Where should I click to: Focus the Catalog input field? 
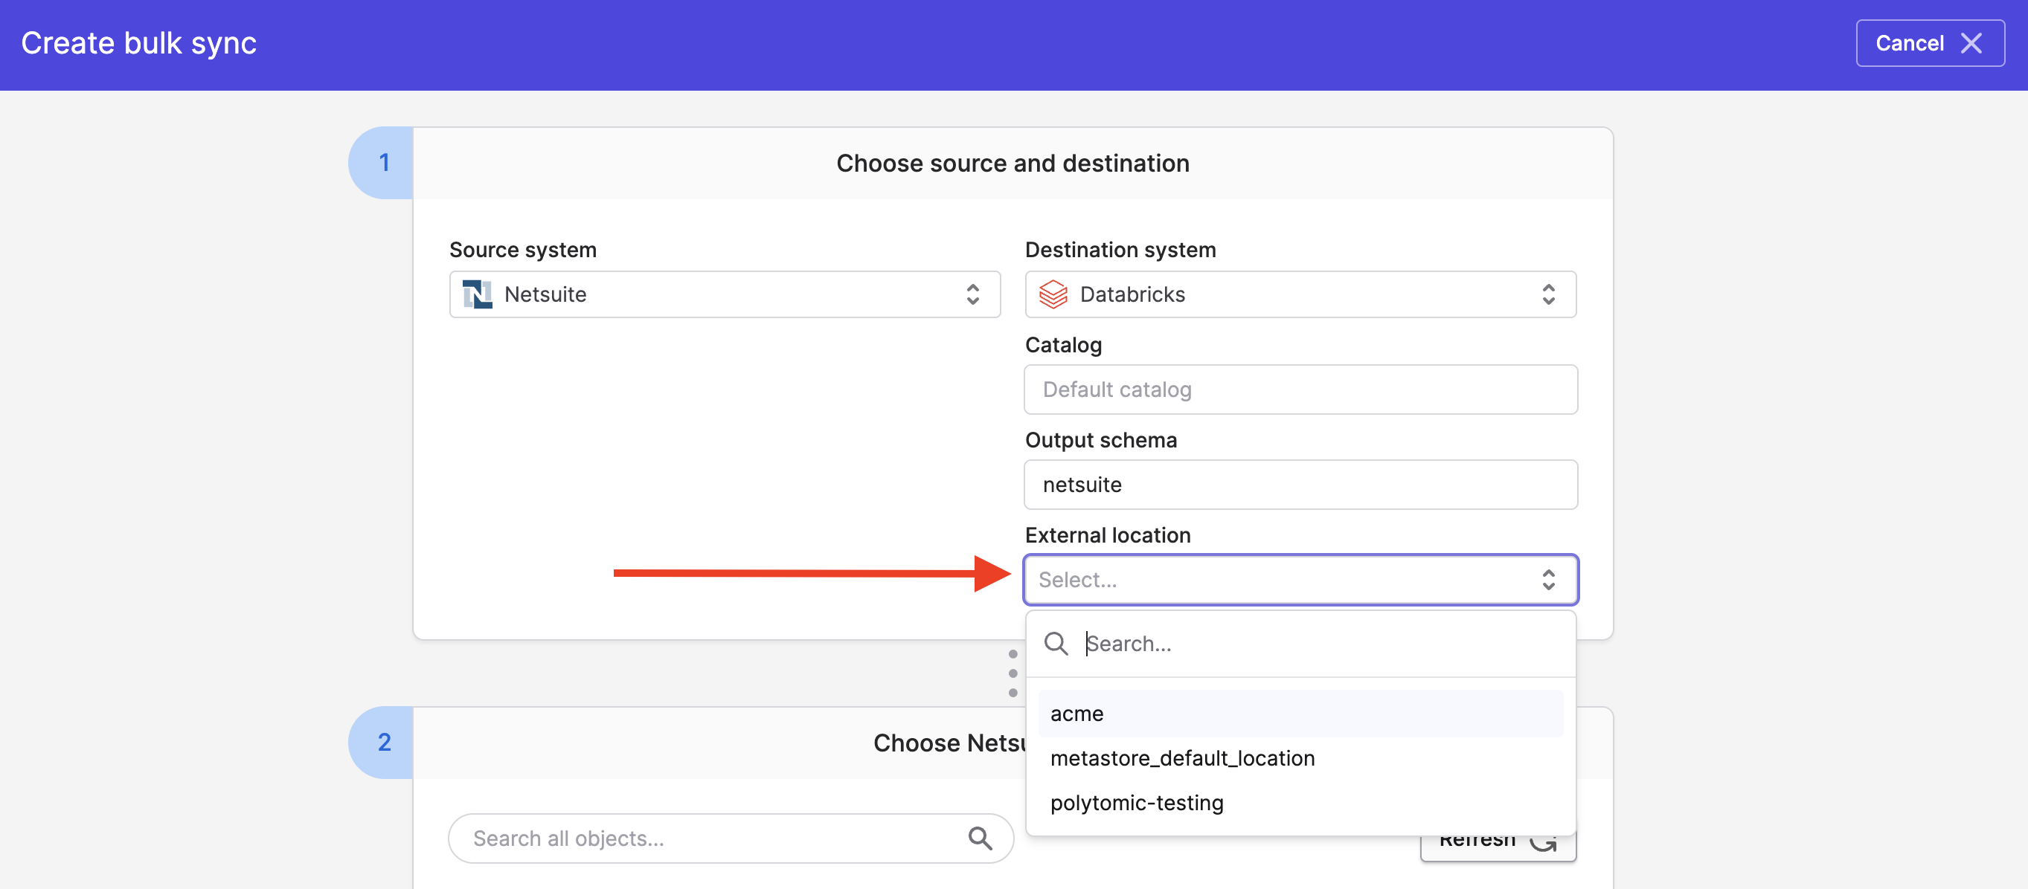point(1300,389)
